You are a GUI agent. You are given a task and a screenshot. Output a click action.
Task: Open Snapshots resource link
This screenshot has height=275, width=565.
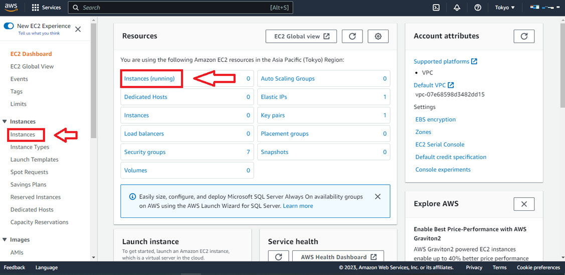pyautogui.click(x=275, y=152)
